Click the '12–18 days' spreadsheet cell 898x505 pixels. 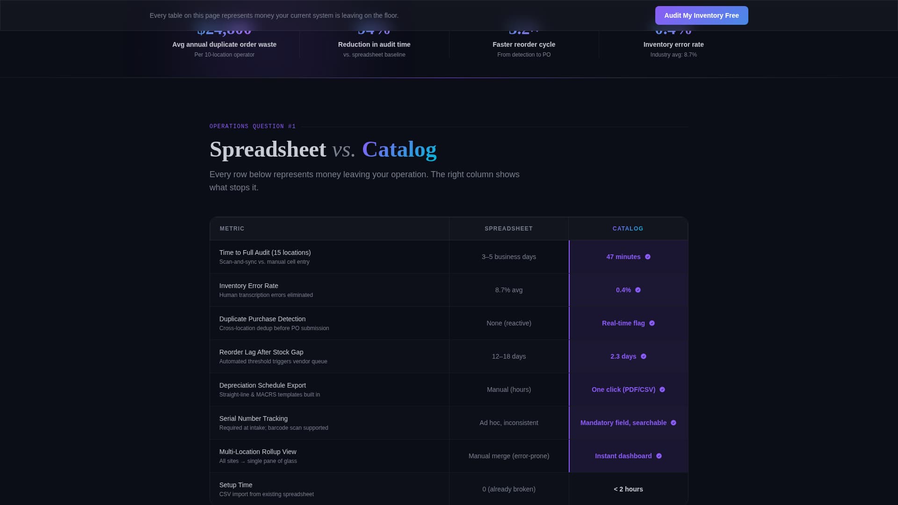coord(509,356)
